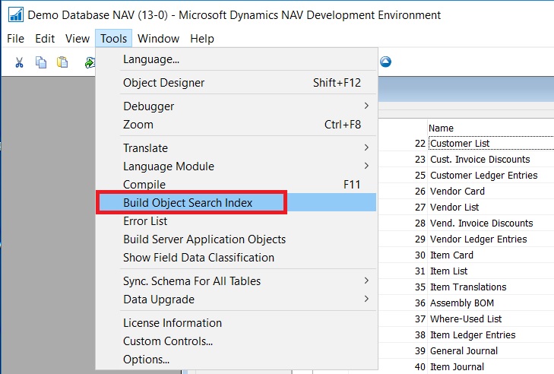Click the Cut scissors icon in toolbar
This screenshot has width=554, height=374.
click(x=19, y=62)
